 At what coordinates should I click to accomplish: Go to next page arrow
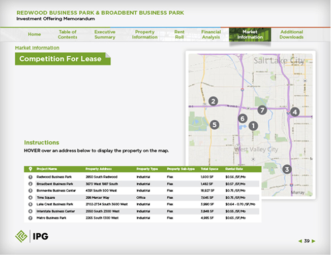[314, 241]
